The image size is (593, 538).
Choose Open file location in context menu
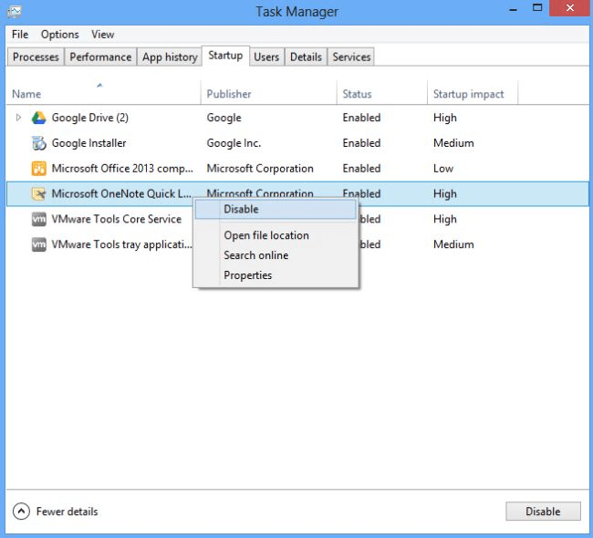coord(276,235)
